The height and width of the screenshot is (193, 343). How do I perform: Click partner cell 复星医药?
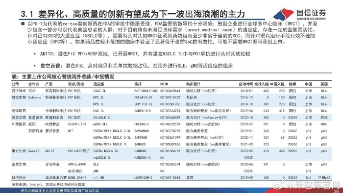tap(35, 118)
